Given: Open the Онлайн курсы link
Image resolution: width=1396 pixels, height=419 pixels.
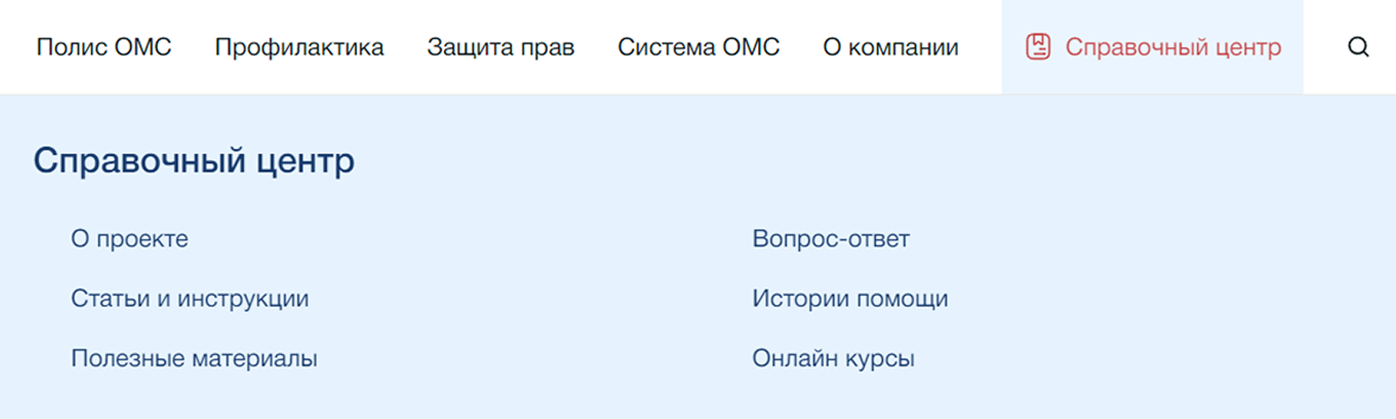Looking at the screenshot, I should 833,358.
